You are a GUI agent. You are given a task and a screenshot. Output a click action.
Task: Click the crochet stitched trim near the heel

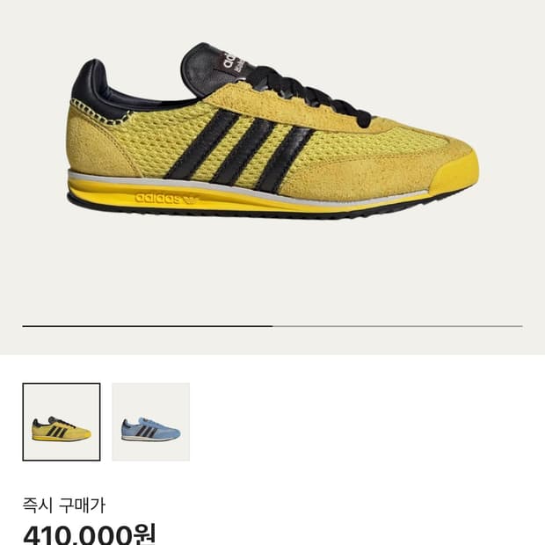point(99,113)
